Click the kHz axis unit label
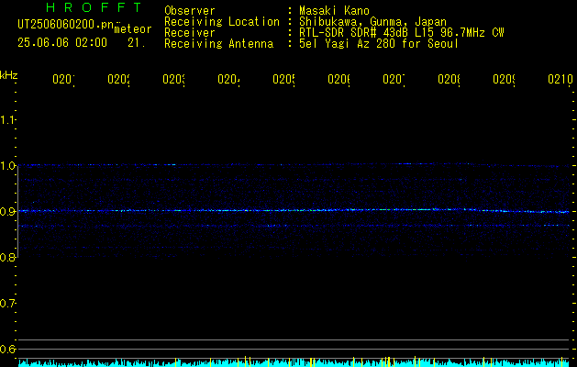The width and height of the screenshot is (577, 367). (x=9, y=75)
